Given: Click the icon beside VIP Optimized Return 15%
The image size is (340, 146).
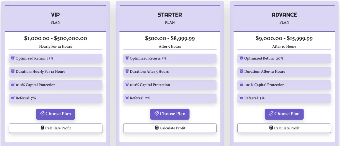Looking at the screenshot, I should [13, 58].
